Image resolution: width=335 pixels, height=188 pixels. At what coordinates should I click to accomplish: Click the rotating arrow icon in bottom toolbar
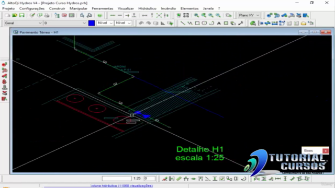point(243,179)
